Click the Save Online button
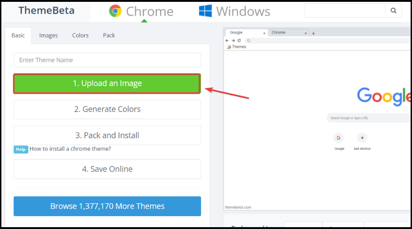Image resolution: width=412 pixels, height=229 pixels. click(x=107, y=169)
